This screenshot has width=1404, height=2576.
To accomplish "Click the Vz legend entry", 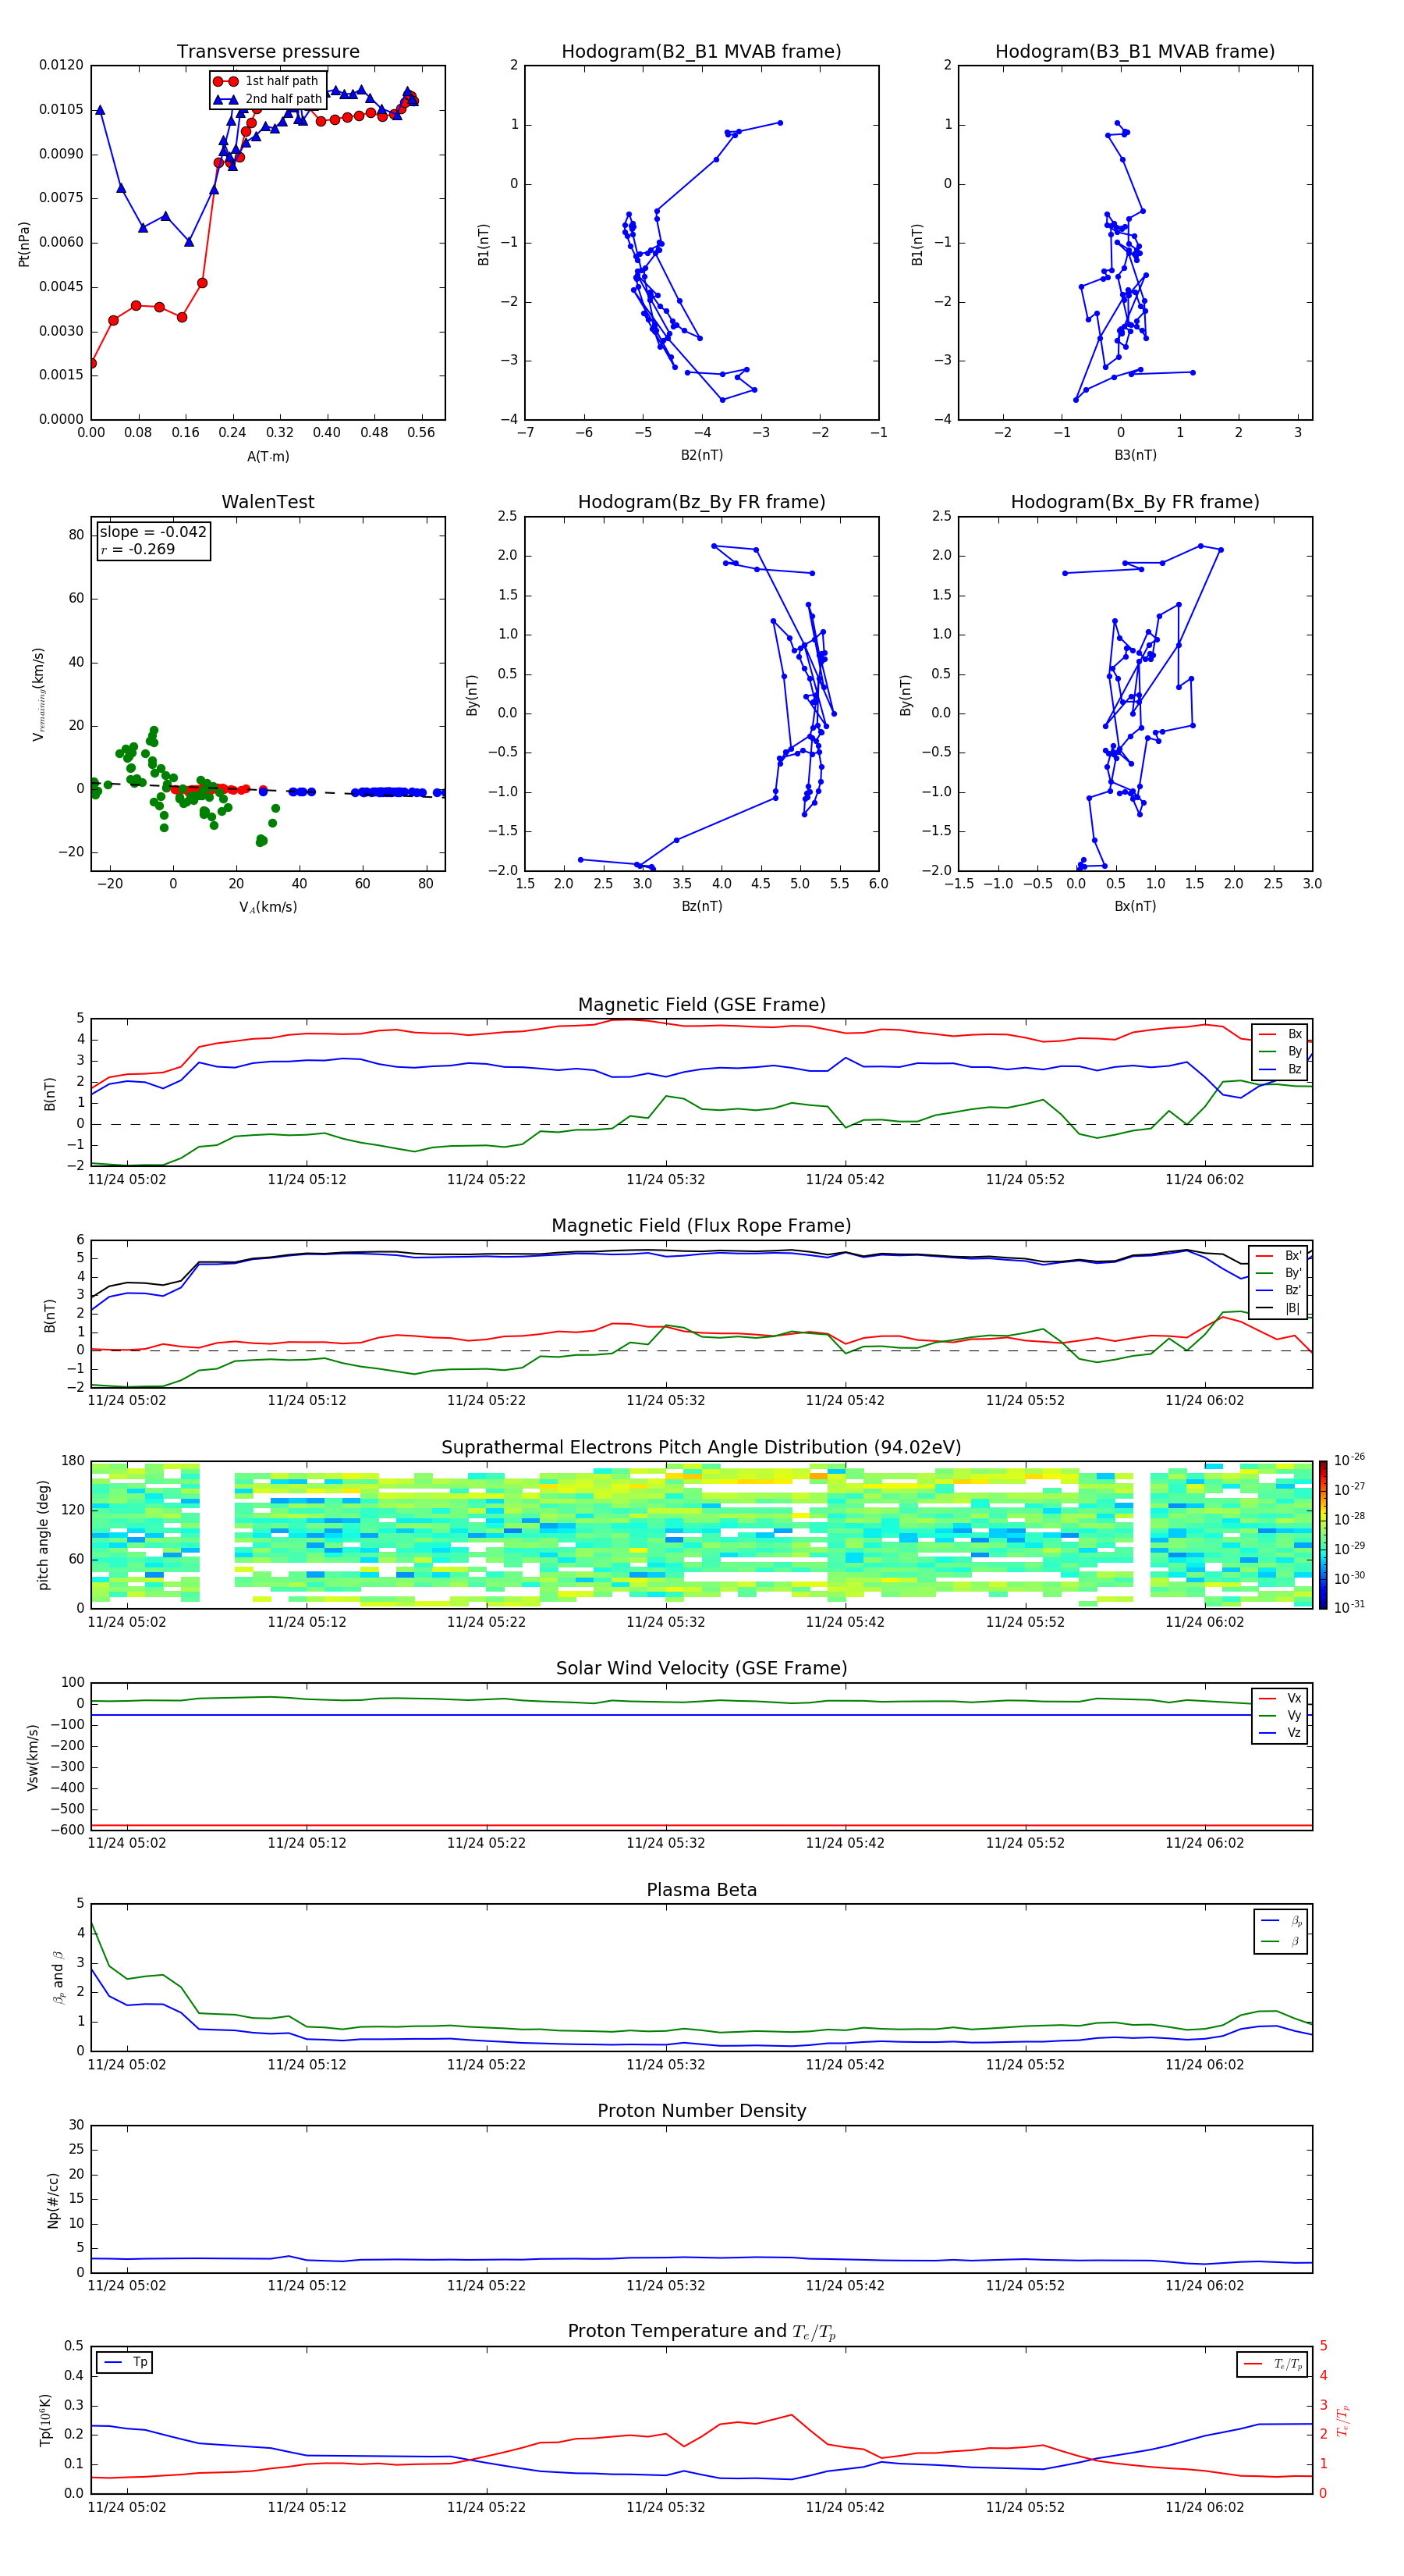I will [x=1280, y=1733].
